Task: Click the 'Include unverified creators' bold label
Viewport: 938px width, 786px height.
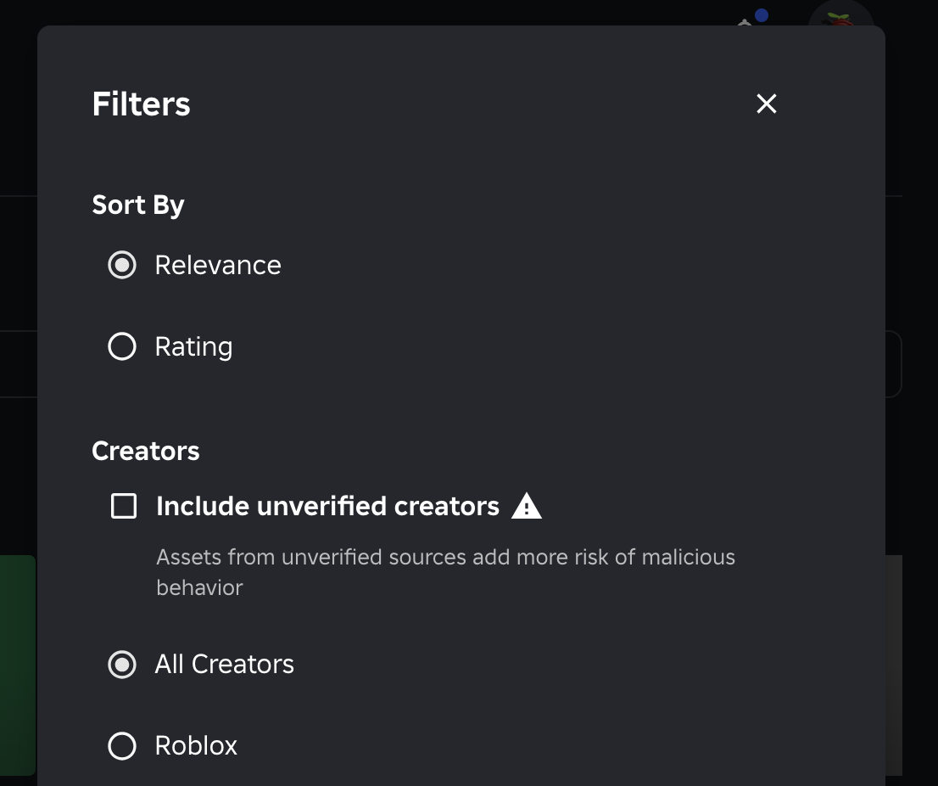Action: 327,507
